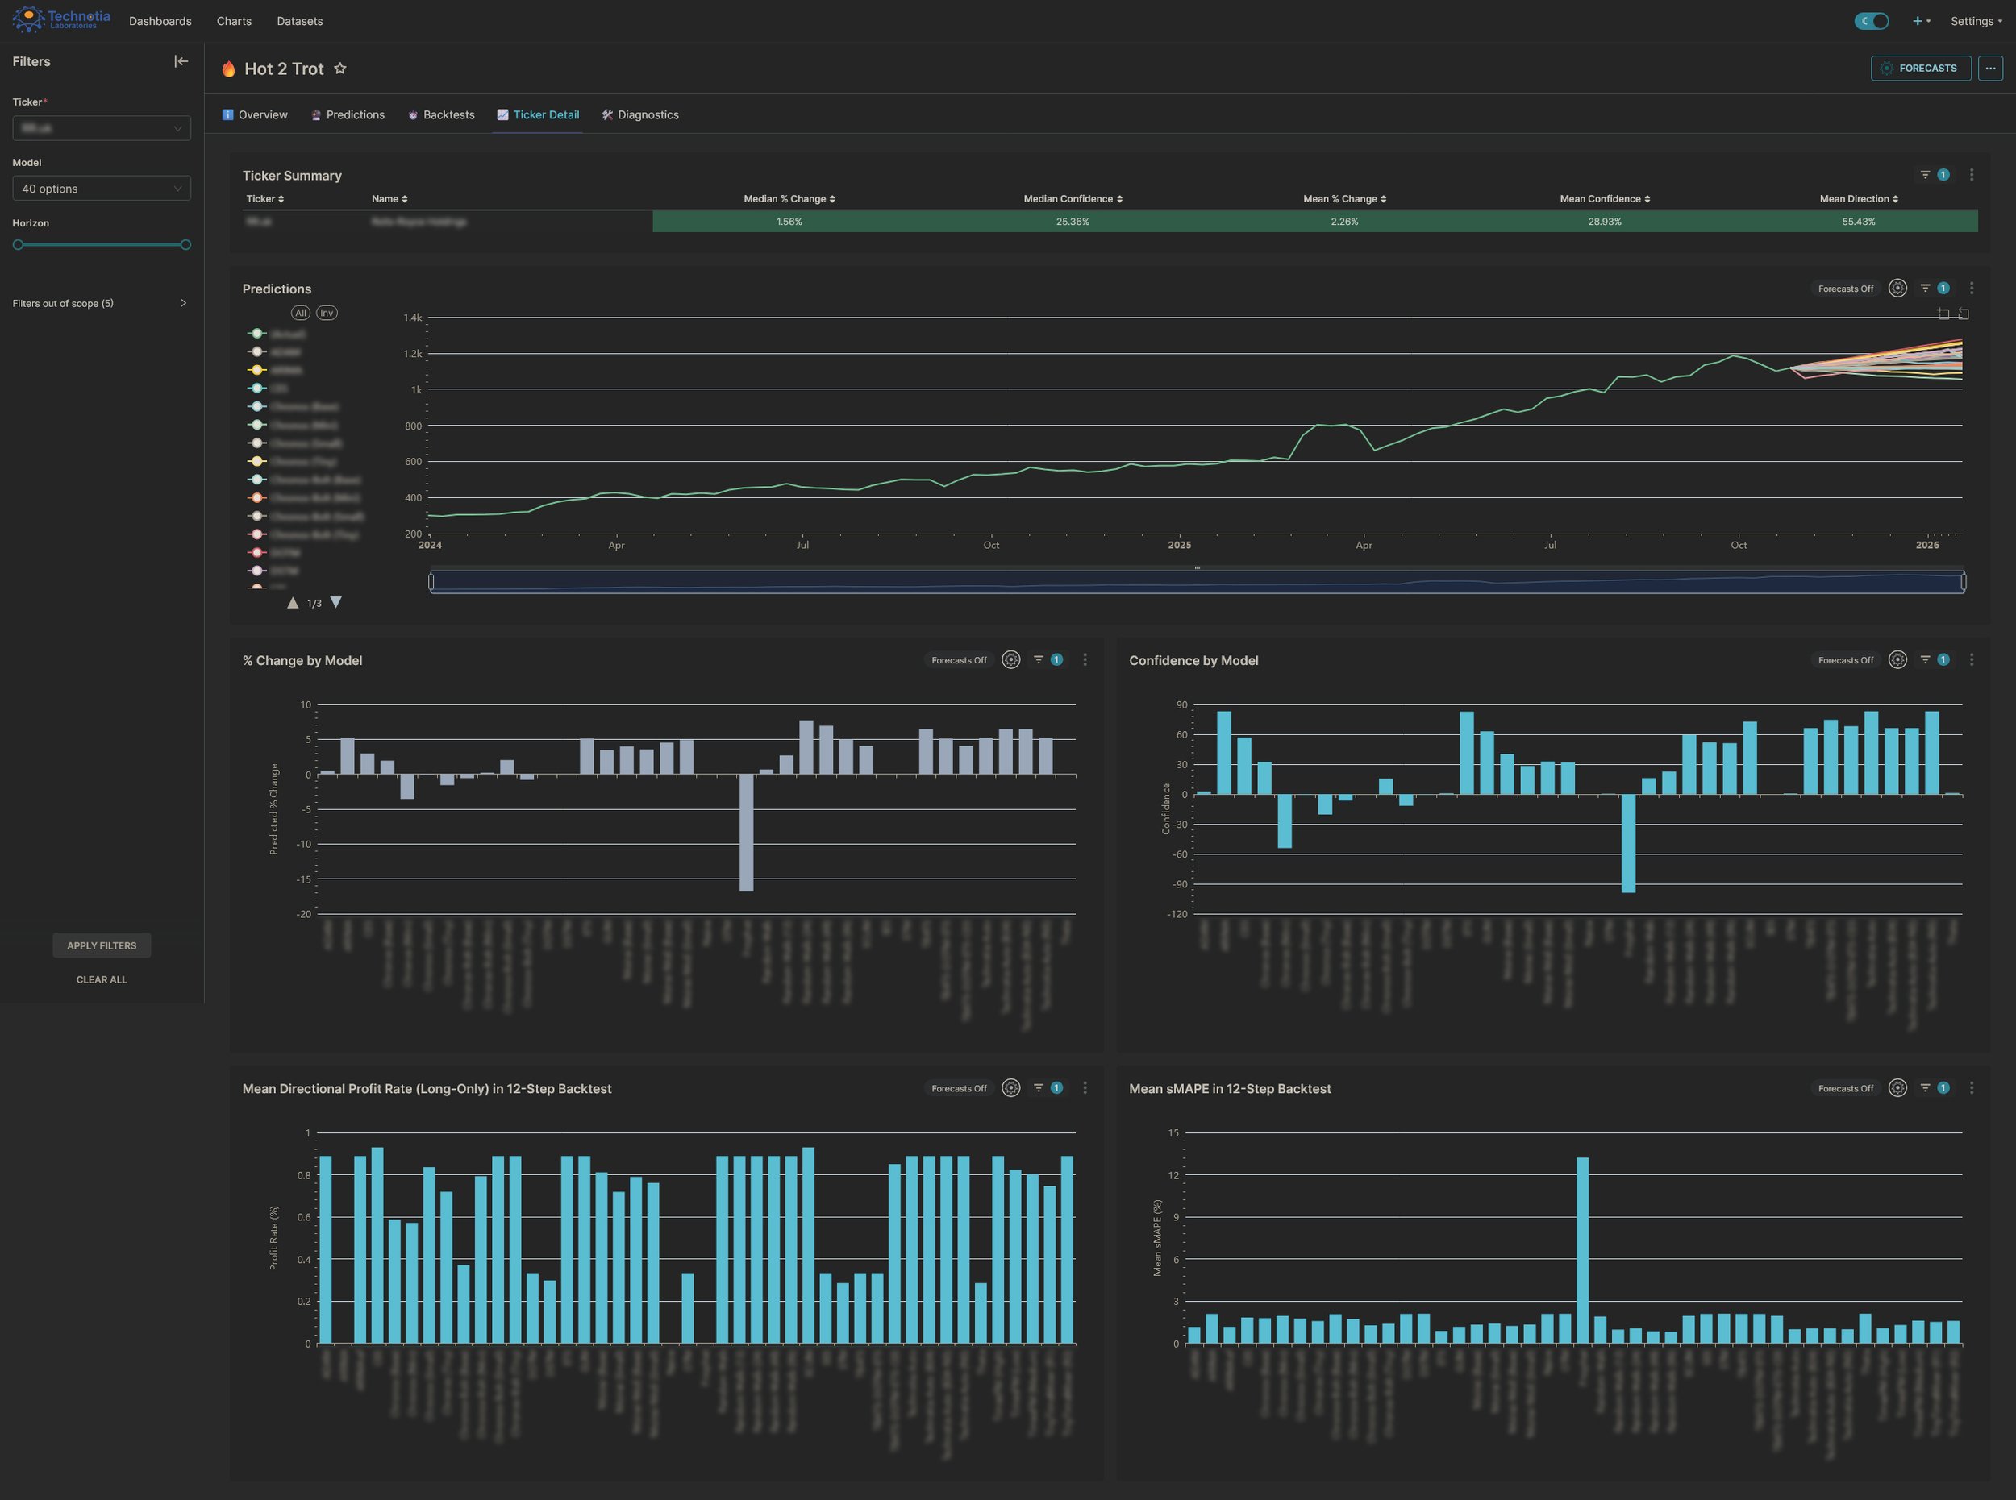2016x1500 pixels.
Task: Toggle the Inv legend selector in Predictions
Action: pyautogui.click(x=326, y=313)
